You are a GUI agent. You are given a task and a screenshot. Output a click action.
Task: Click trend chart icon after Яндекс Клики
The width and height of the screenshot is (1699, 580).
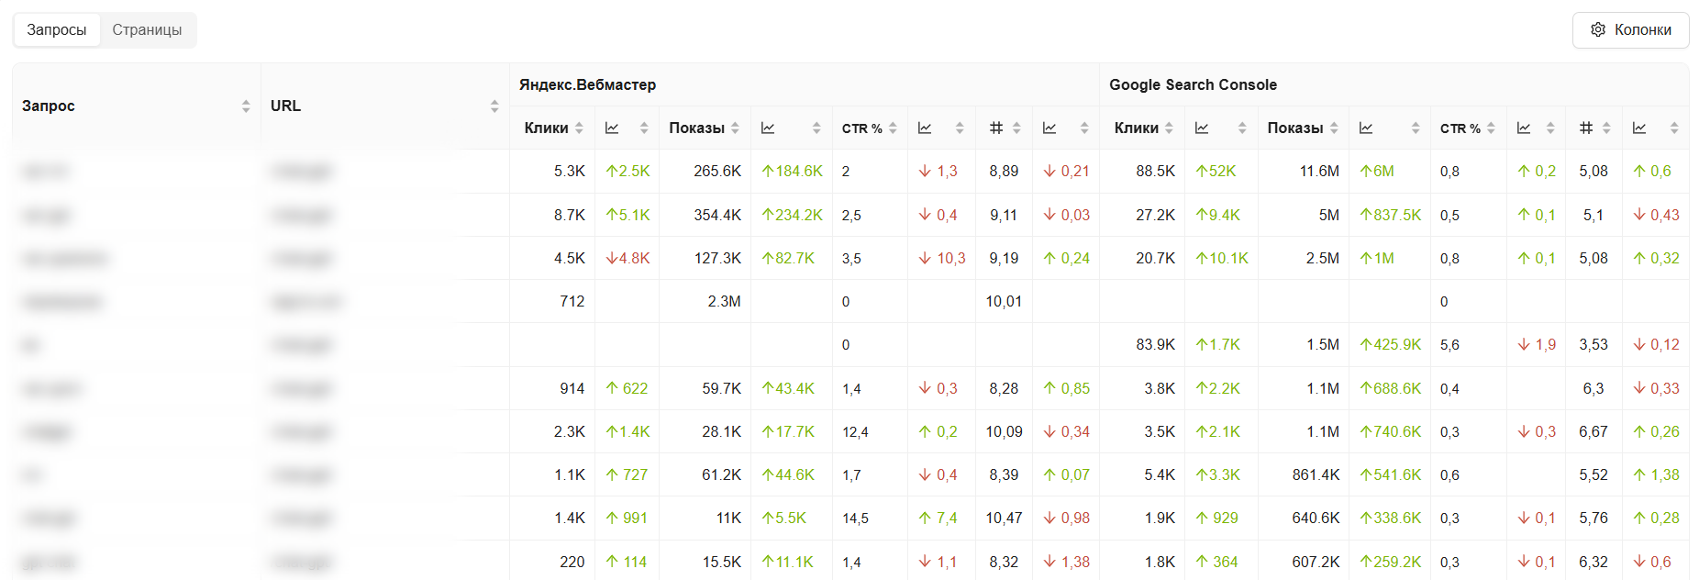612,128
